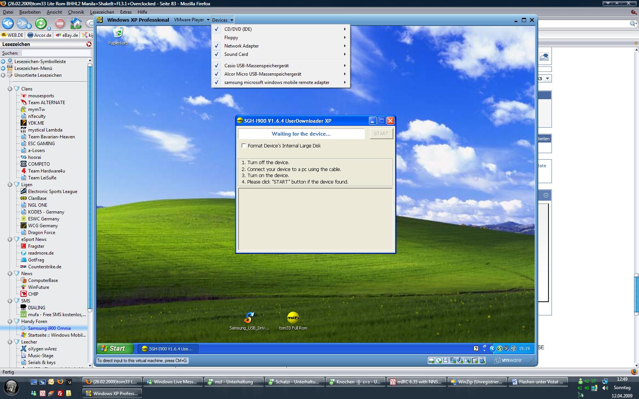Click Firefox back arrow button
Image resolution: width=639 pixels, height=399 pixels.
pyautogui.click(x=8, y=24)
